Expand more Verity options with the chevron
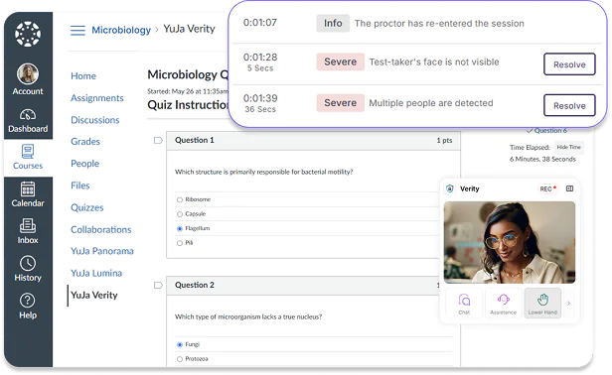The image size is (612, 375). pos(568,303)
